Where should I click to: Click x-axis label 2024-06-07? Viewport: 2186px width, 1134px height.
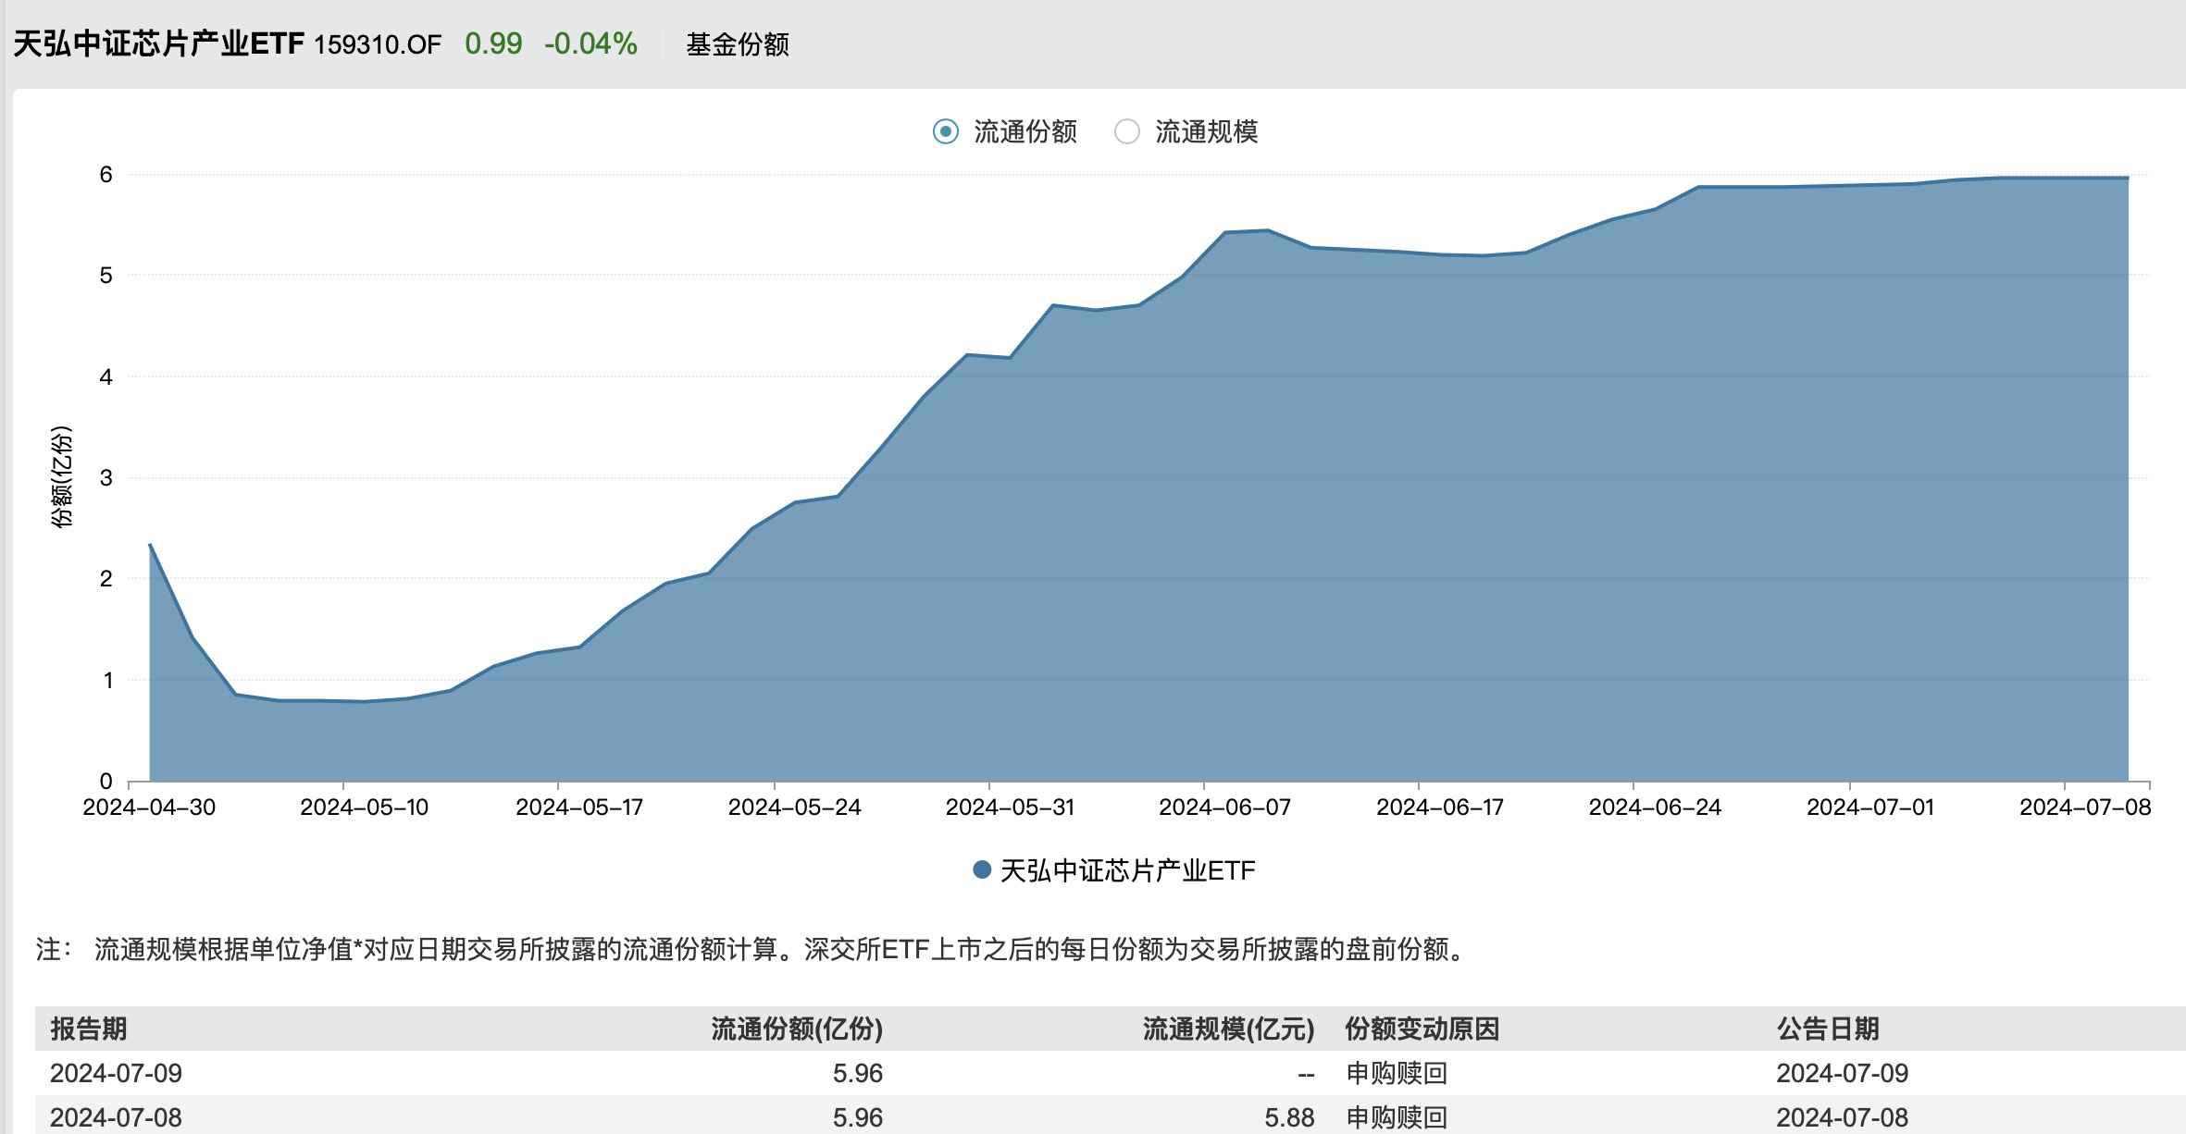[x=1224, y=807]
